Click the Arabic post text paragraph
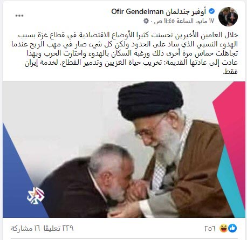 tap(125, 53)
